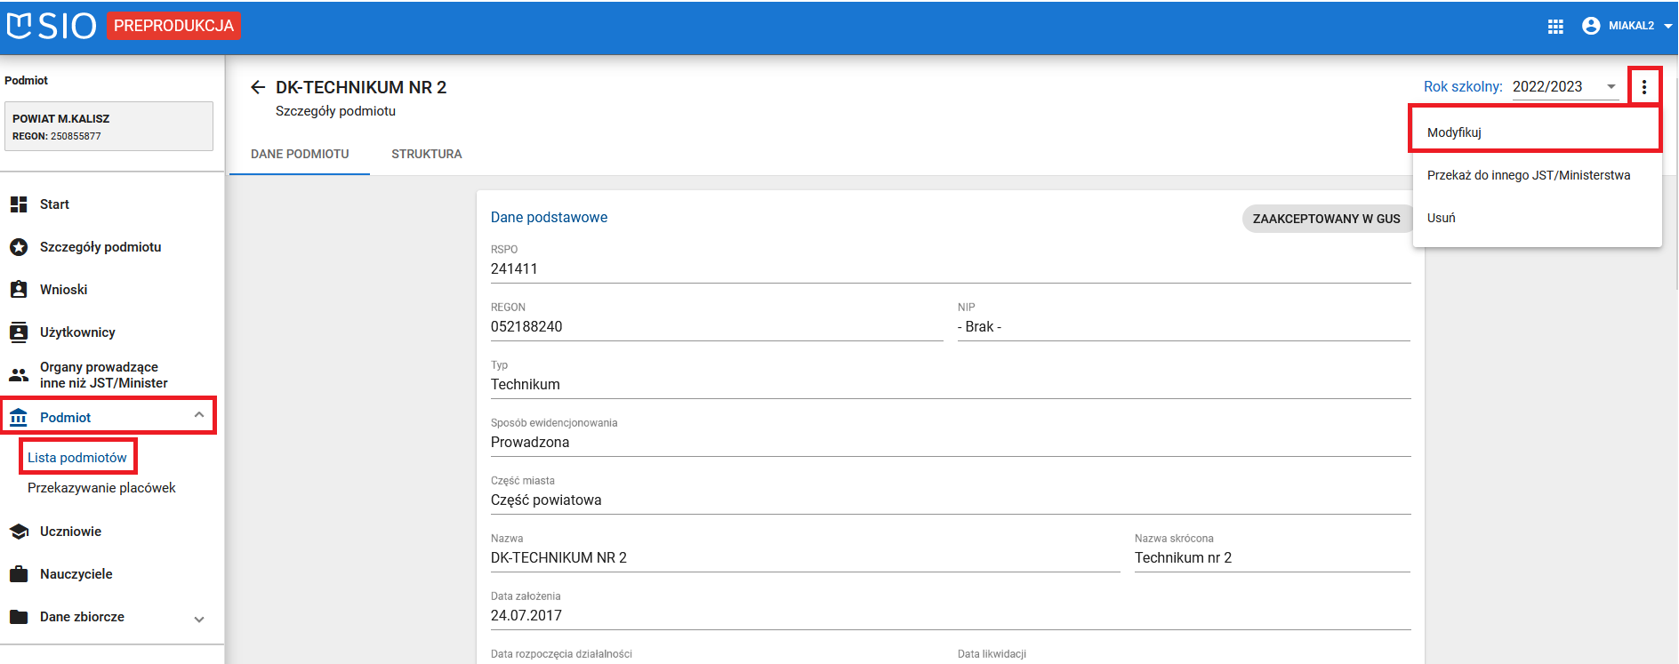Click the Wnioski clipboard icon
The height and width of the screenshot is (664, 1679).
(x=19, y=290)
